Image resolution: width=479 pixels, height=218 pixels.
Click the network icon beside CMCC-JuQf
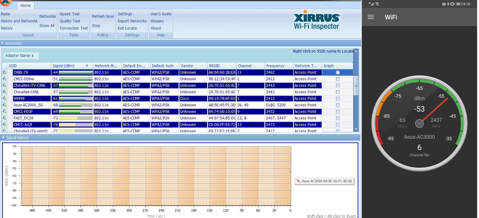(4, 124)
